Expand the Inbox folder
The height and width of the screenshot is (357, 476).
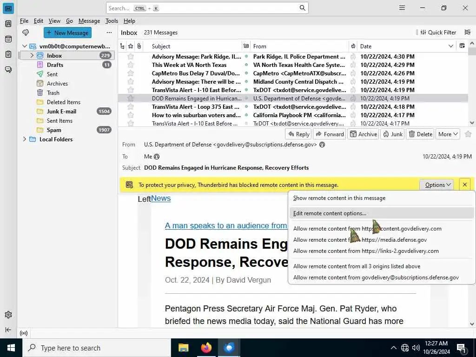[32, 56]
